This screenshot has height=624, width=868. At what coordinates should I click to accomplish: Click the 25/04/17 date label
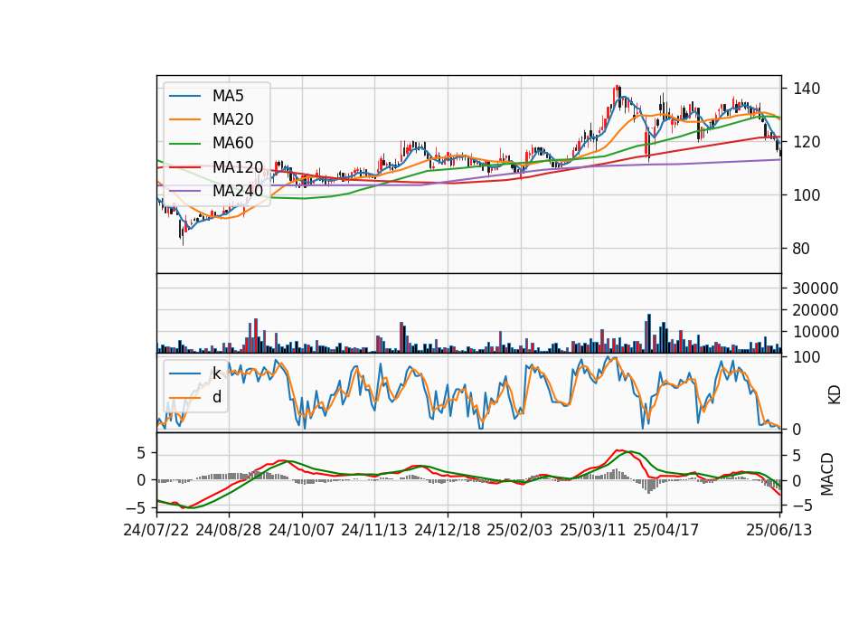pyautogui.click(x=666, y=530)
